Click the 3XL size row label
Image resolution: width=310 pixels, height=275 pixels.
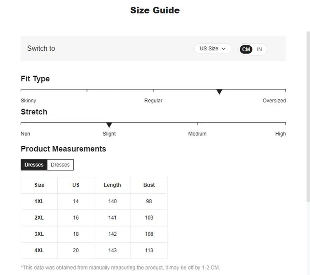tap(39, 234)
